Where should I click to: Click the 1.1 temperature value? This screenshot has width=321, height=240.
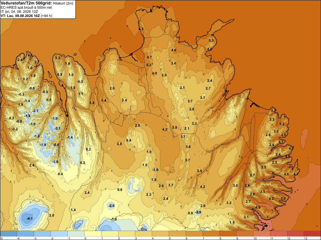pyautogui.click(x=81, y=94)
